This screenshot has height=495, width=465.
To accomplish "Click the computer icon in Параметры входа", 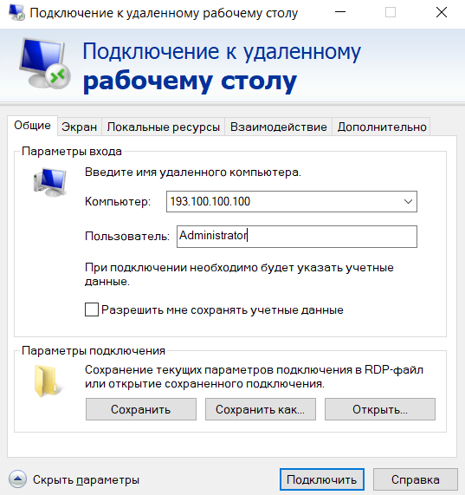I will point(50,182).
